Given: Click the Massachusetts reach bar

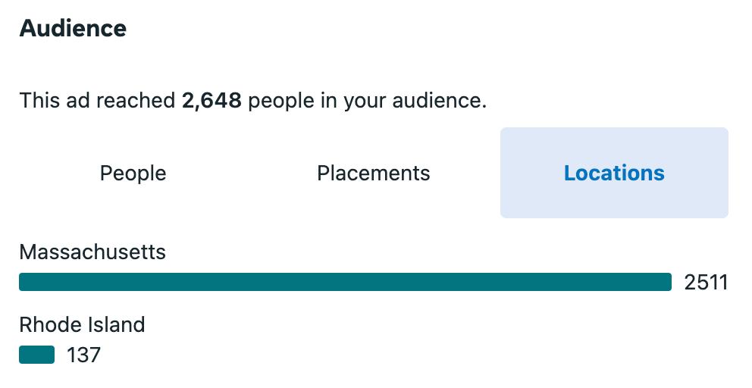Looking at the screenshot, I should click(345, 283).
